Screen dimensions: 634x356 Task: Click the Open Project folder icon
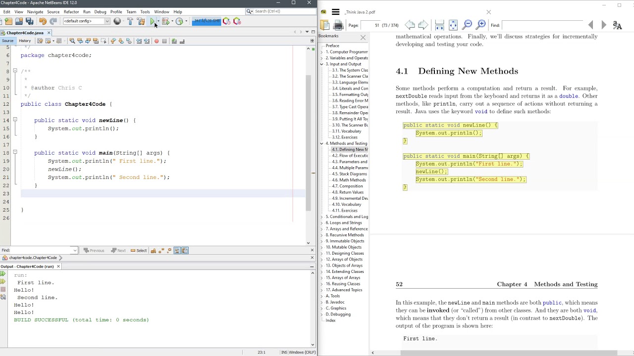[19, 21]
